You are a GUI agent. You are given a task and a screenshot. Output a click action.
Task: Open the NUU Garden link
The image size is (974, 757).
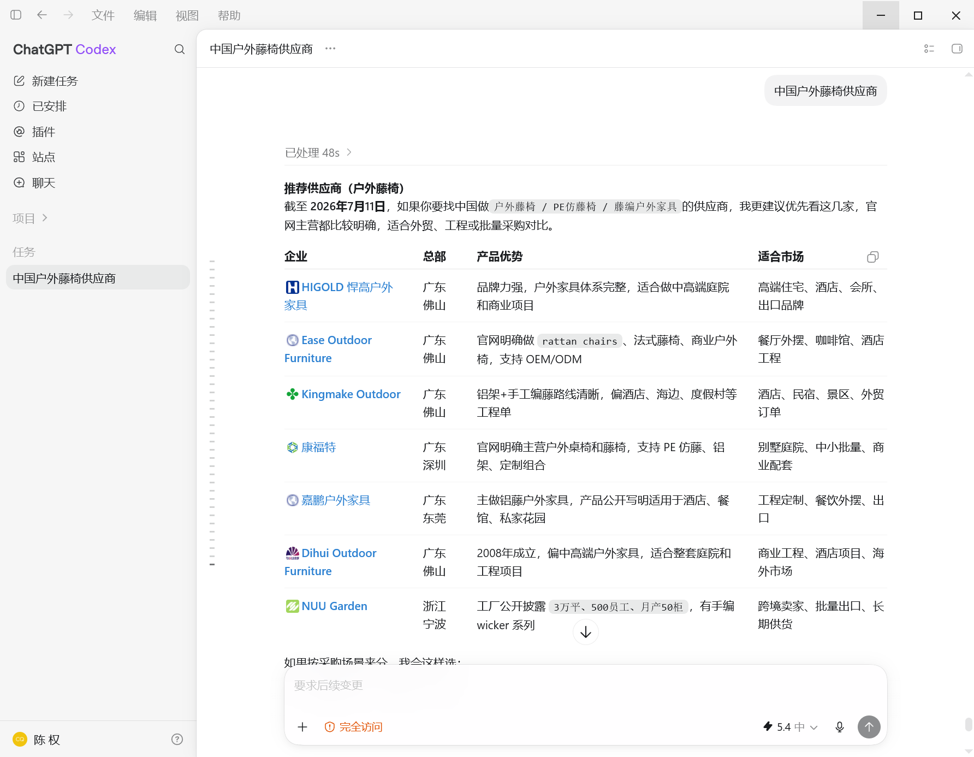coord(326,606)
